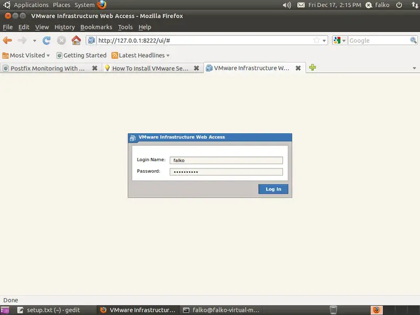
Task: Click the Firefox workspace icon in bottom panel
Action: (x=376, y=310)
